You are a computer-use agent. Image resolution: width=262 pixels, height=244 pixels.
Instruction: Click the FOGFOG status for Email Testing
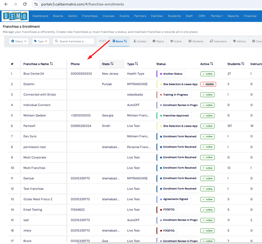pyautogui.click(x=167, y=209)
